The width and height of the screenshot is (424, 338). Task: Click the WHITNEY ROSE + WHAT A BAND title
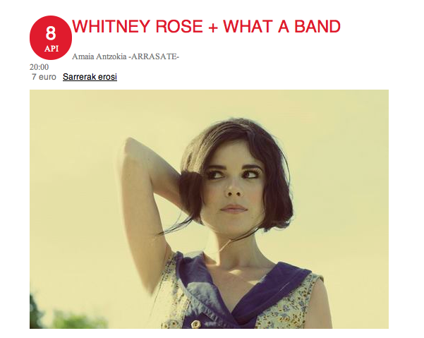[x=206, y=27]
